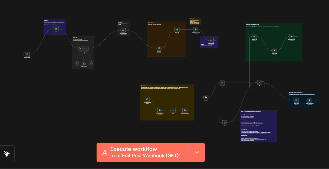Open the Gmail send message node in Step 7
This screenshot has height=169, width=329.
[x=211, y=40]
